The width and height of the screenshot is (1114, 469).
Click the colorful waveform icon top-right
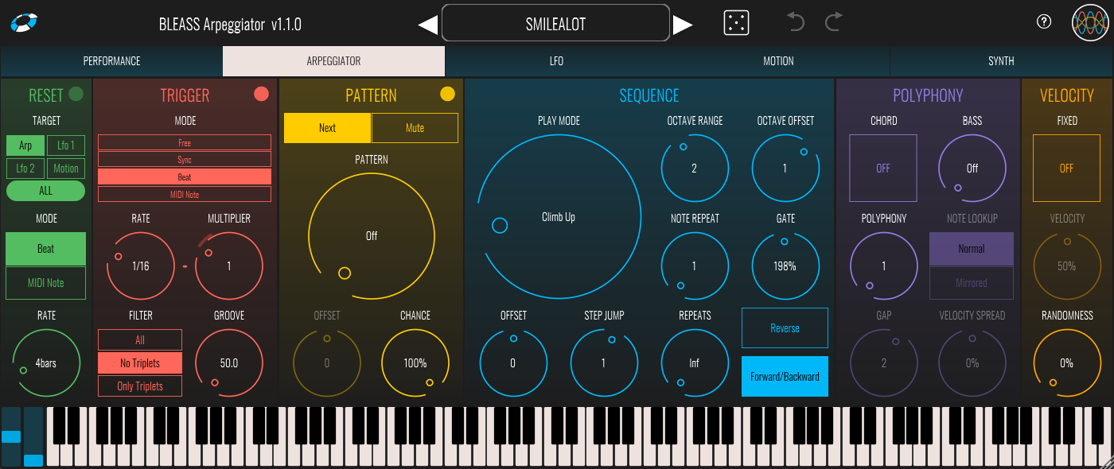(1090, 23)
